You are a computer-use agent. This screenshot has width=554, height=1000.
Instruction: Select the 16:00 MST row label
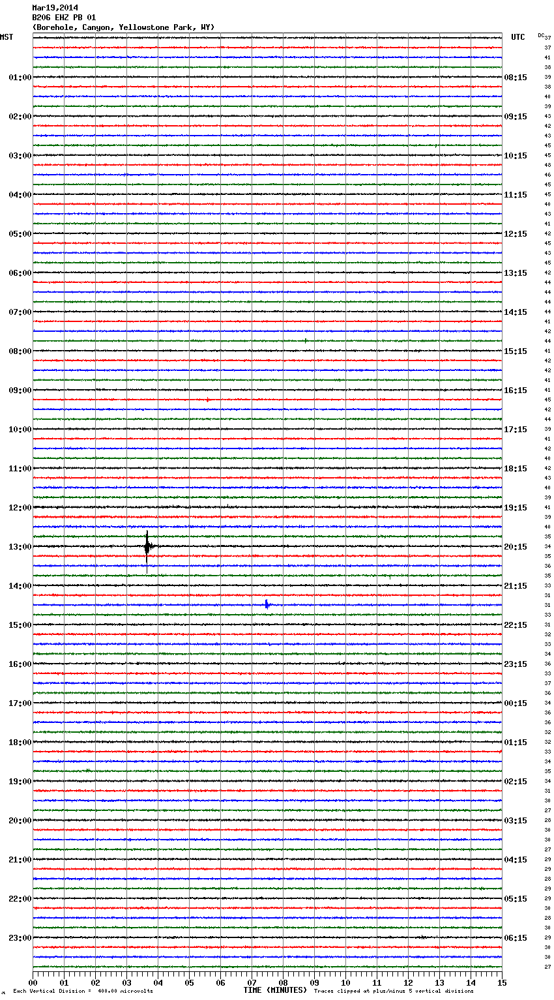(20, 664)
